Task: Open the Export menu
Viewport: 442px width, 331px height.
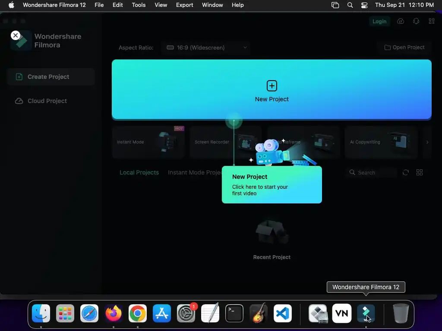Action: pos(184,5)
